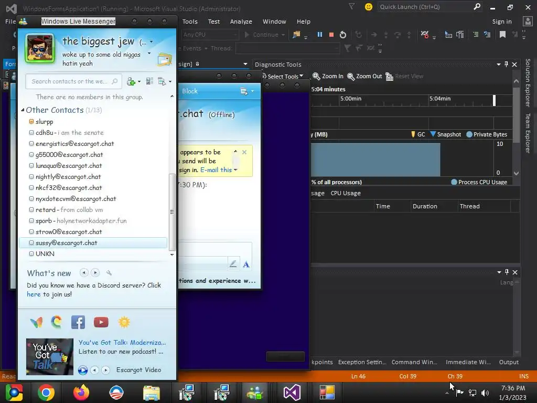The image size is (537, 403).
Task: Click the Visual Studio taskbar icon
Action: [x=292, y=393]
